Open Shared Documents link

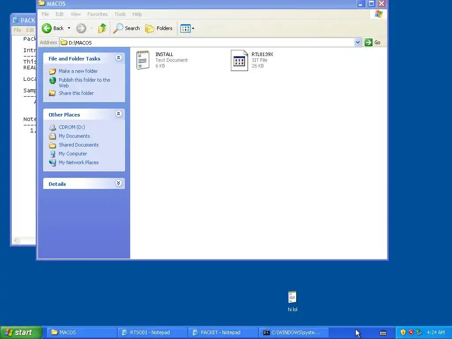tap(79, 145)
